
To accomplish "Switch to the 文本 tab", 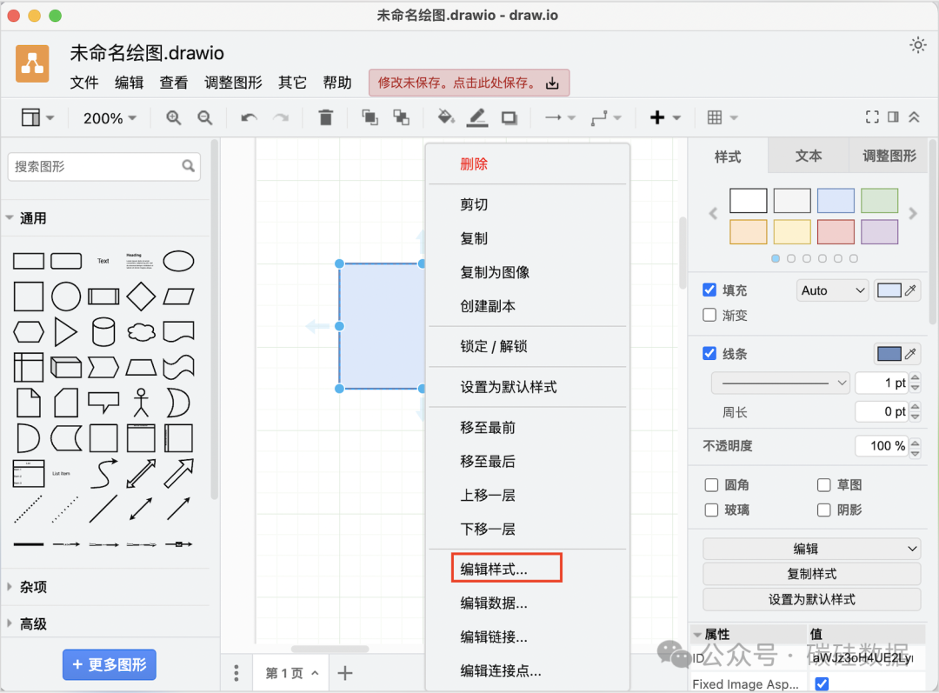I will coord(808,157).
